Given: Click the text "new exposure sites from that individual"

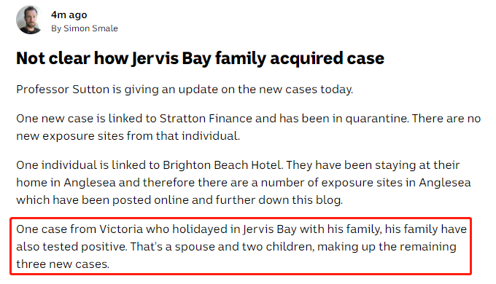Looking at the screenshot, I should click(x=128, y=136).
